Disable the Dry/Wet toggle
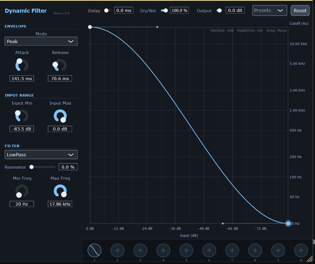315x264 pixels. (x=164, y=10)
